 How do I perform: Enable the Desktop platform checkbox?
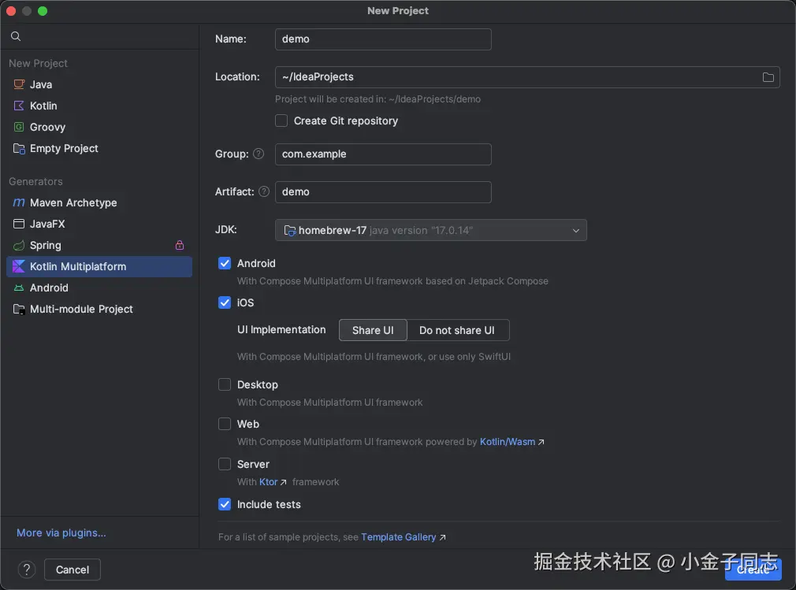click(225, 384)
